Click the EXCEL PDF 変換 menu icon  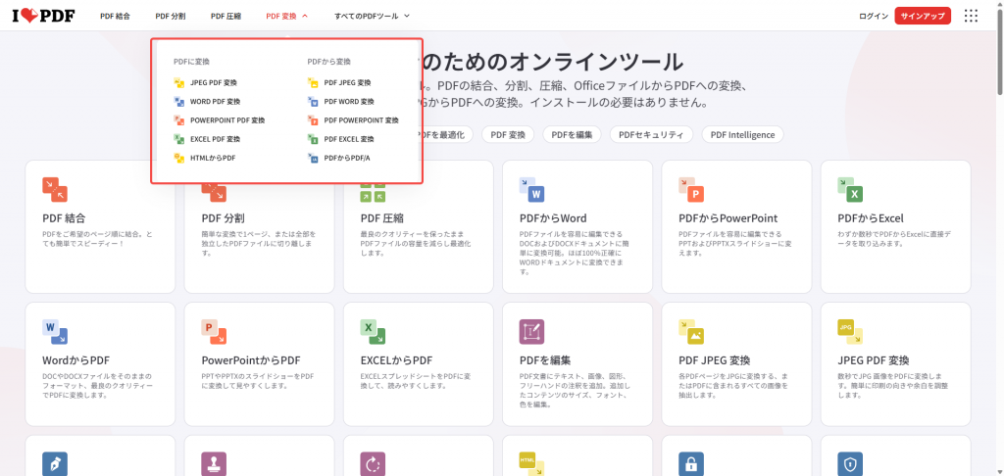tap(179, 138)
